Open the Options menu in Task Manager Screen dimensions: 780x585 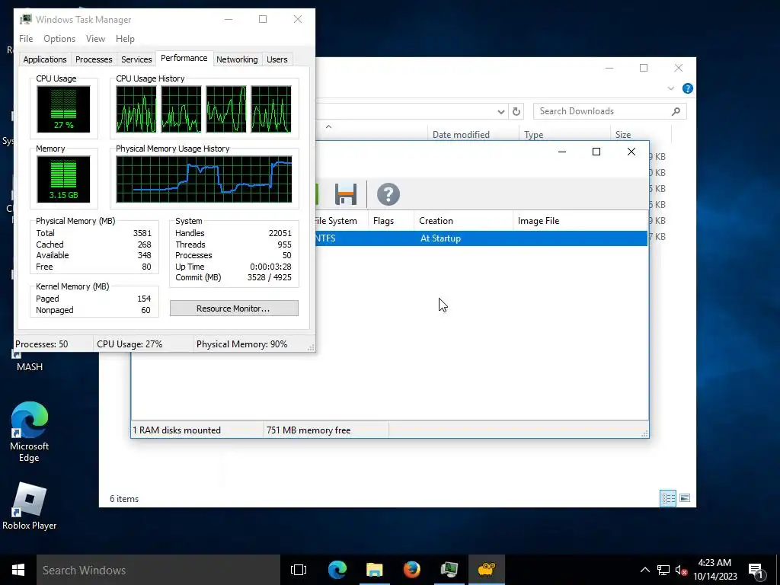[59, 39]
